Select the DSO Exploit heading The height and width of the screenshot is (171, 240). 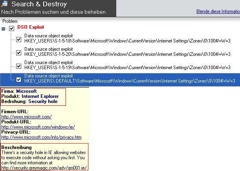click(31, 27)
